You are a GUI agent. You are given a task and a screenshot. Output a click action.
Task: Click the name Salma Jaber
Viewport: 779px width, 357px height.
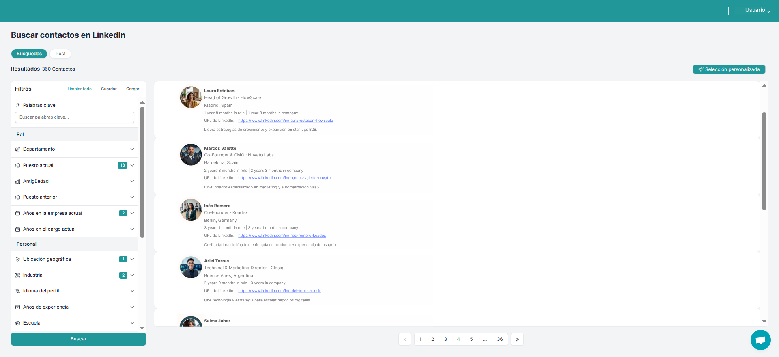217,321
